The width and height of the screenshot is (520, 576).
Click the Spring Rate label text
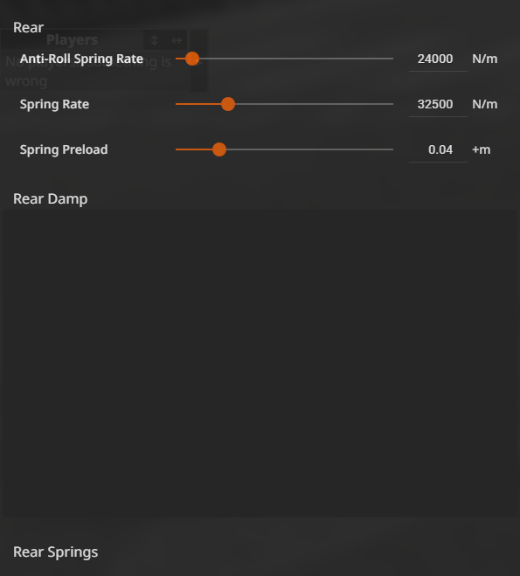tap(54, 105)
